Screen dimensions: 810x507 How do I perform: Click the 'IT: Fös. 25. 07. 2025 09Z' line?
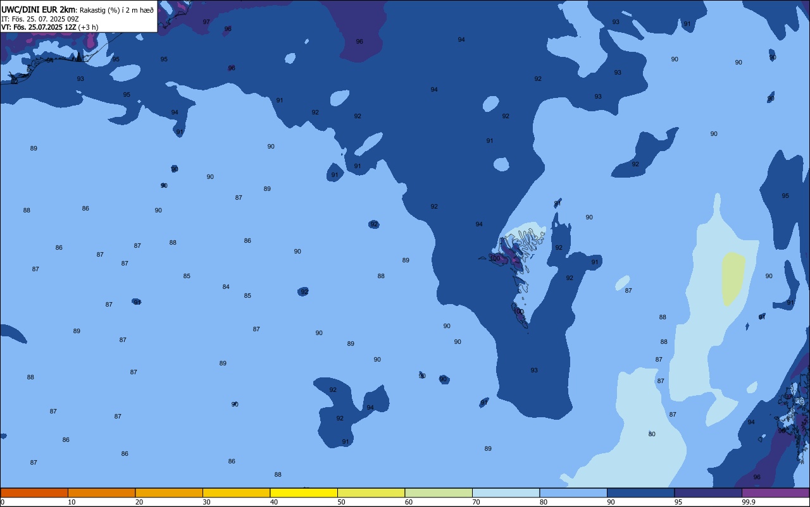[40, 19]
